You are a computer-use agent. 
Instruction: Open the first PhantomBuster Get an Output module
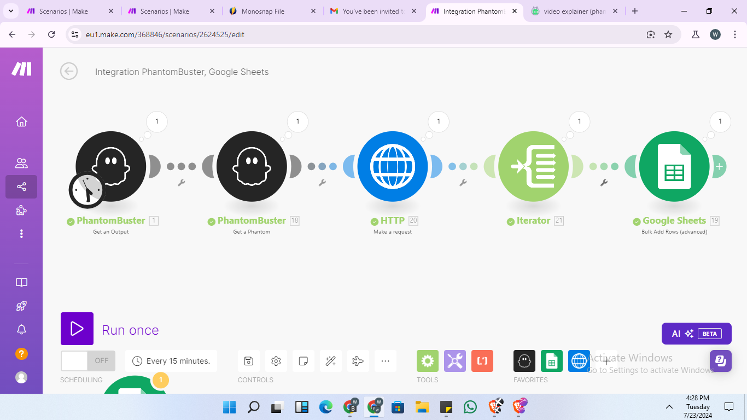pos(111,166)
